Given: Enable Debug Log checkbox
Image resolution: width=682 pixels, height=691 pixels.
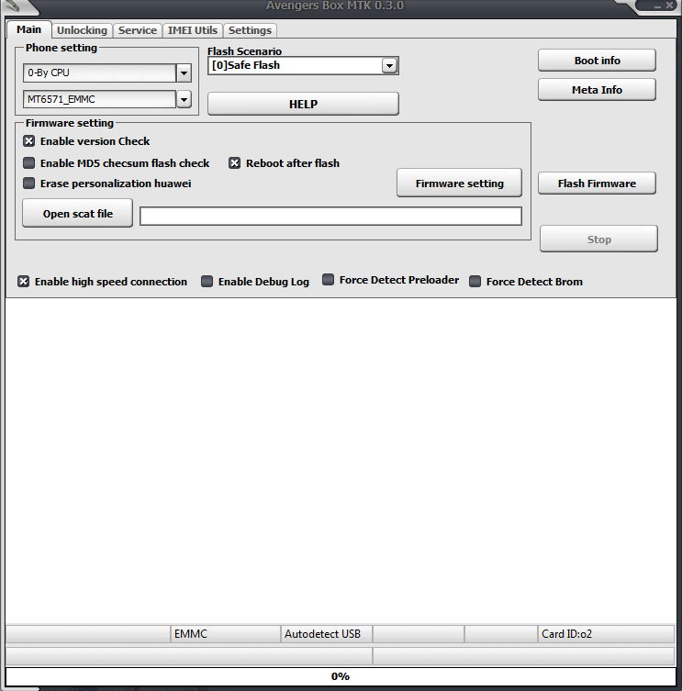Looking at the screenshot, I should point(207,281).
